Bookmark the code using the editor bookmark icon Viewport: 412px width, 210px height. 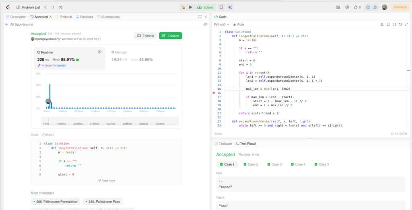tap(388, 24)
